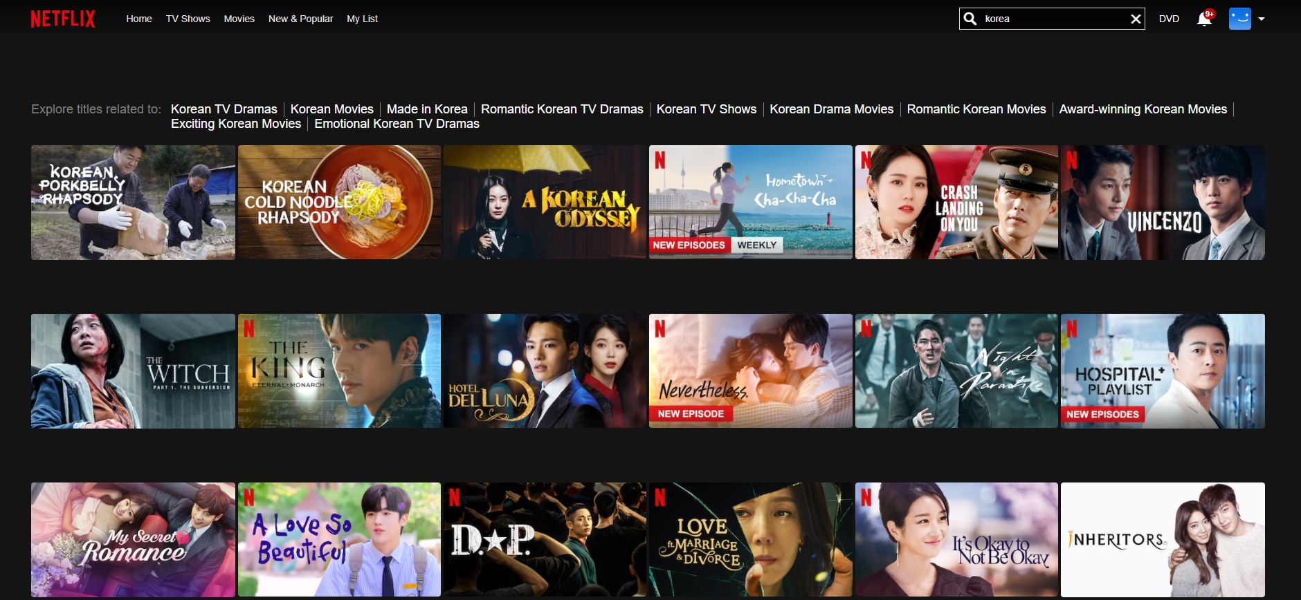
Task: Open Crash Landing on You thumbnail
Action: point(956,203)
